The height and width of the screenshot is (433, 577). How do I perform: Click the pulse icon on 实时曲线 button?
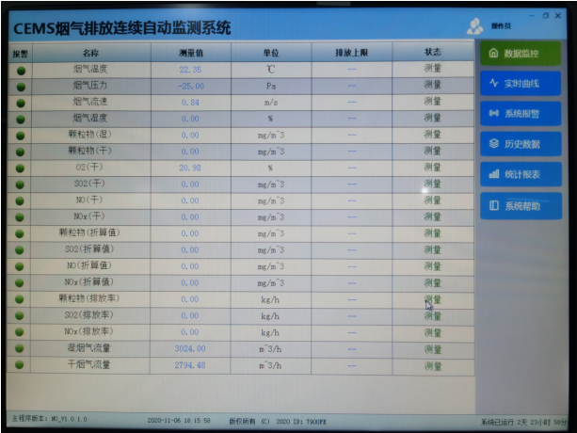(494, 83)
